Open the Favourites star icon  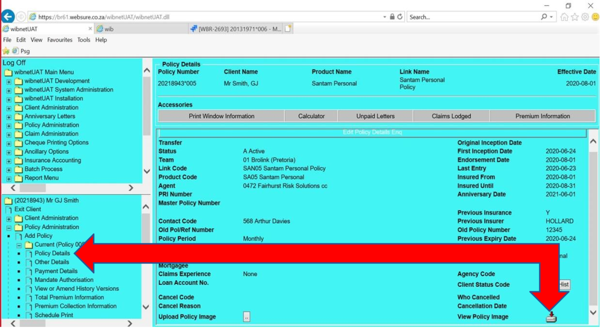pyautogui.click(x=575, y=17)
